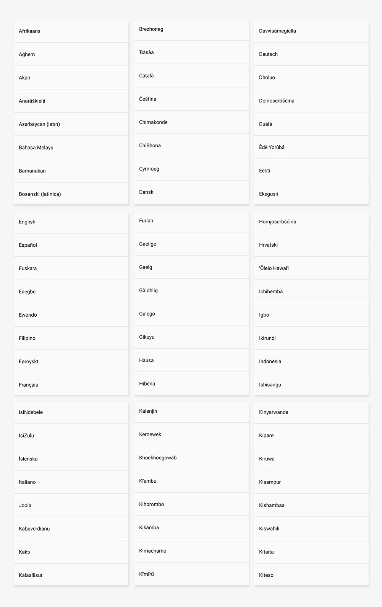Image resolution: width=382 pixels, height=607 pixels.
Task: Choose Bahasa Melayu option
Action: click(71, 147)
